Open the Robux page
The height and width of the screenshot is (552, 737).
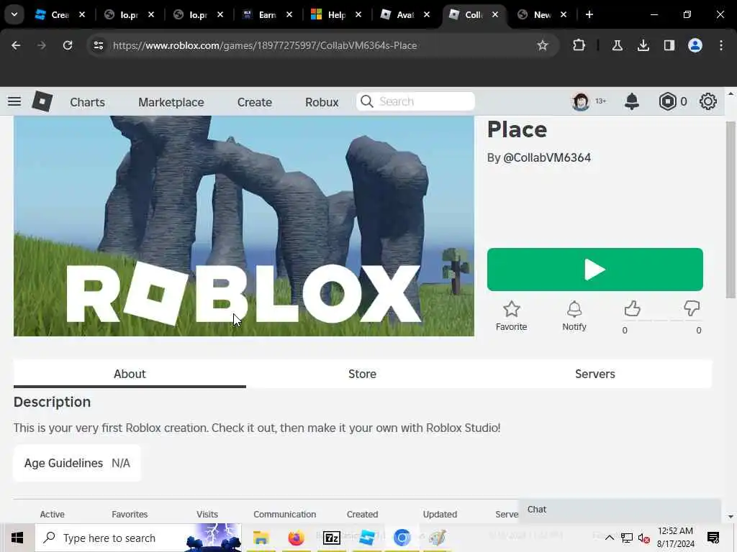[x=322, y=102]
